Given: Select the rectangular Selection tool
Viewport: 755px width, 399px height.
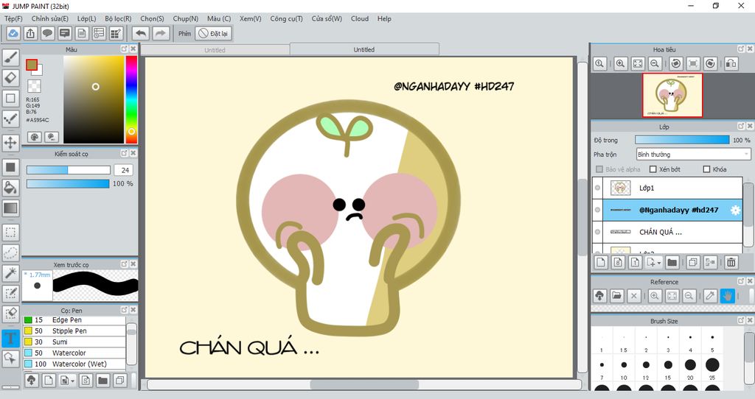Looking at the screenshot, I should (10, 233).
